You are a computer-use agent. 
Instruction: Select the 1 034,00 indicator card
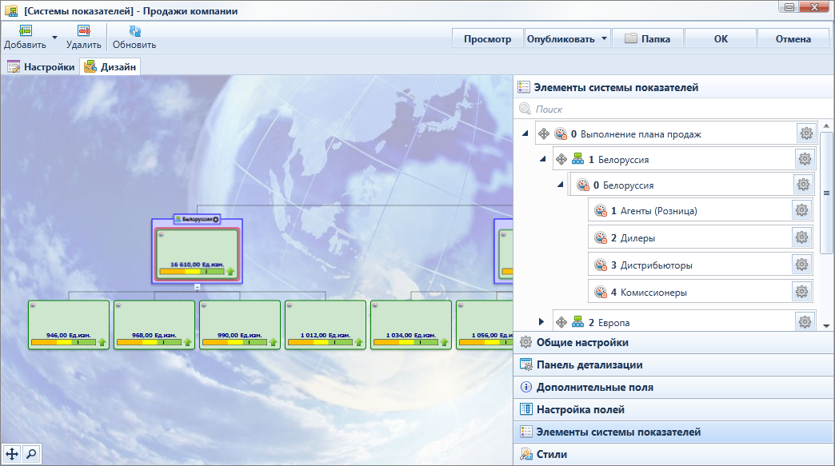(411, 325)
